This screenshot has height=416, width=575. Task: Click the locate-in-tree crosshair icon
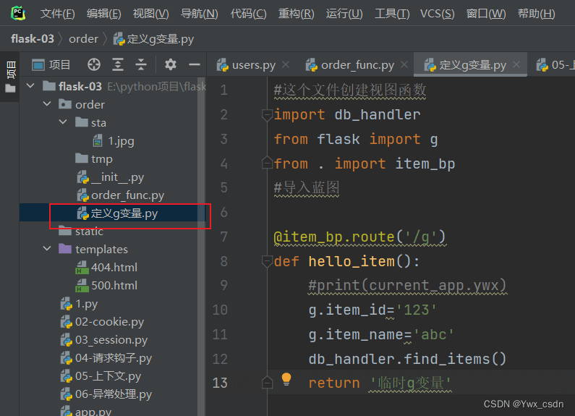point(94,65)
